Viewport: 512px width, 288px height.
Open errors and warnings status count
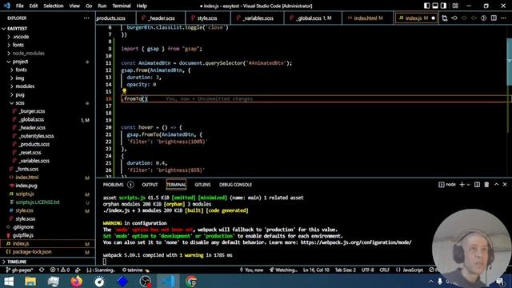60,270
